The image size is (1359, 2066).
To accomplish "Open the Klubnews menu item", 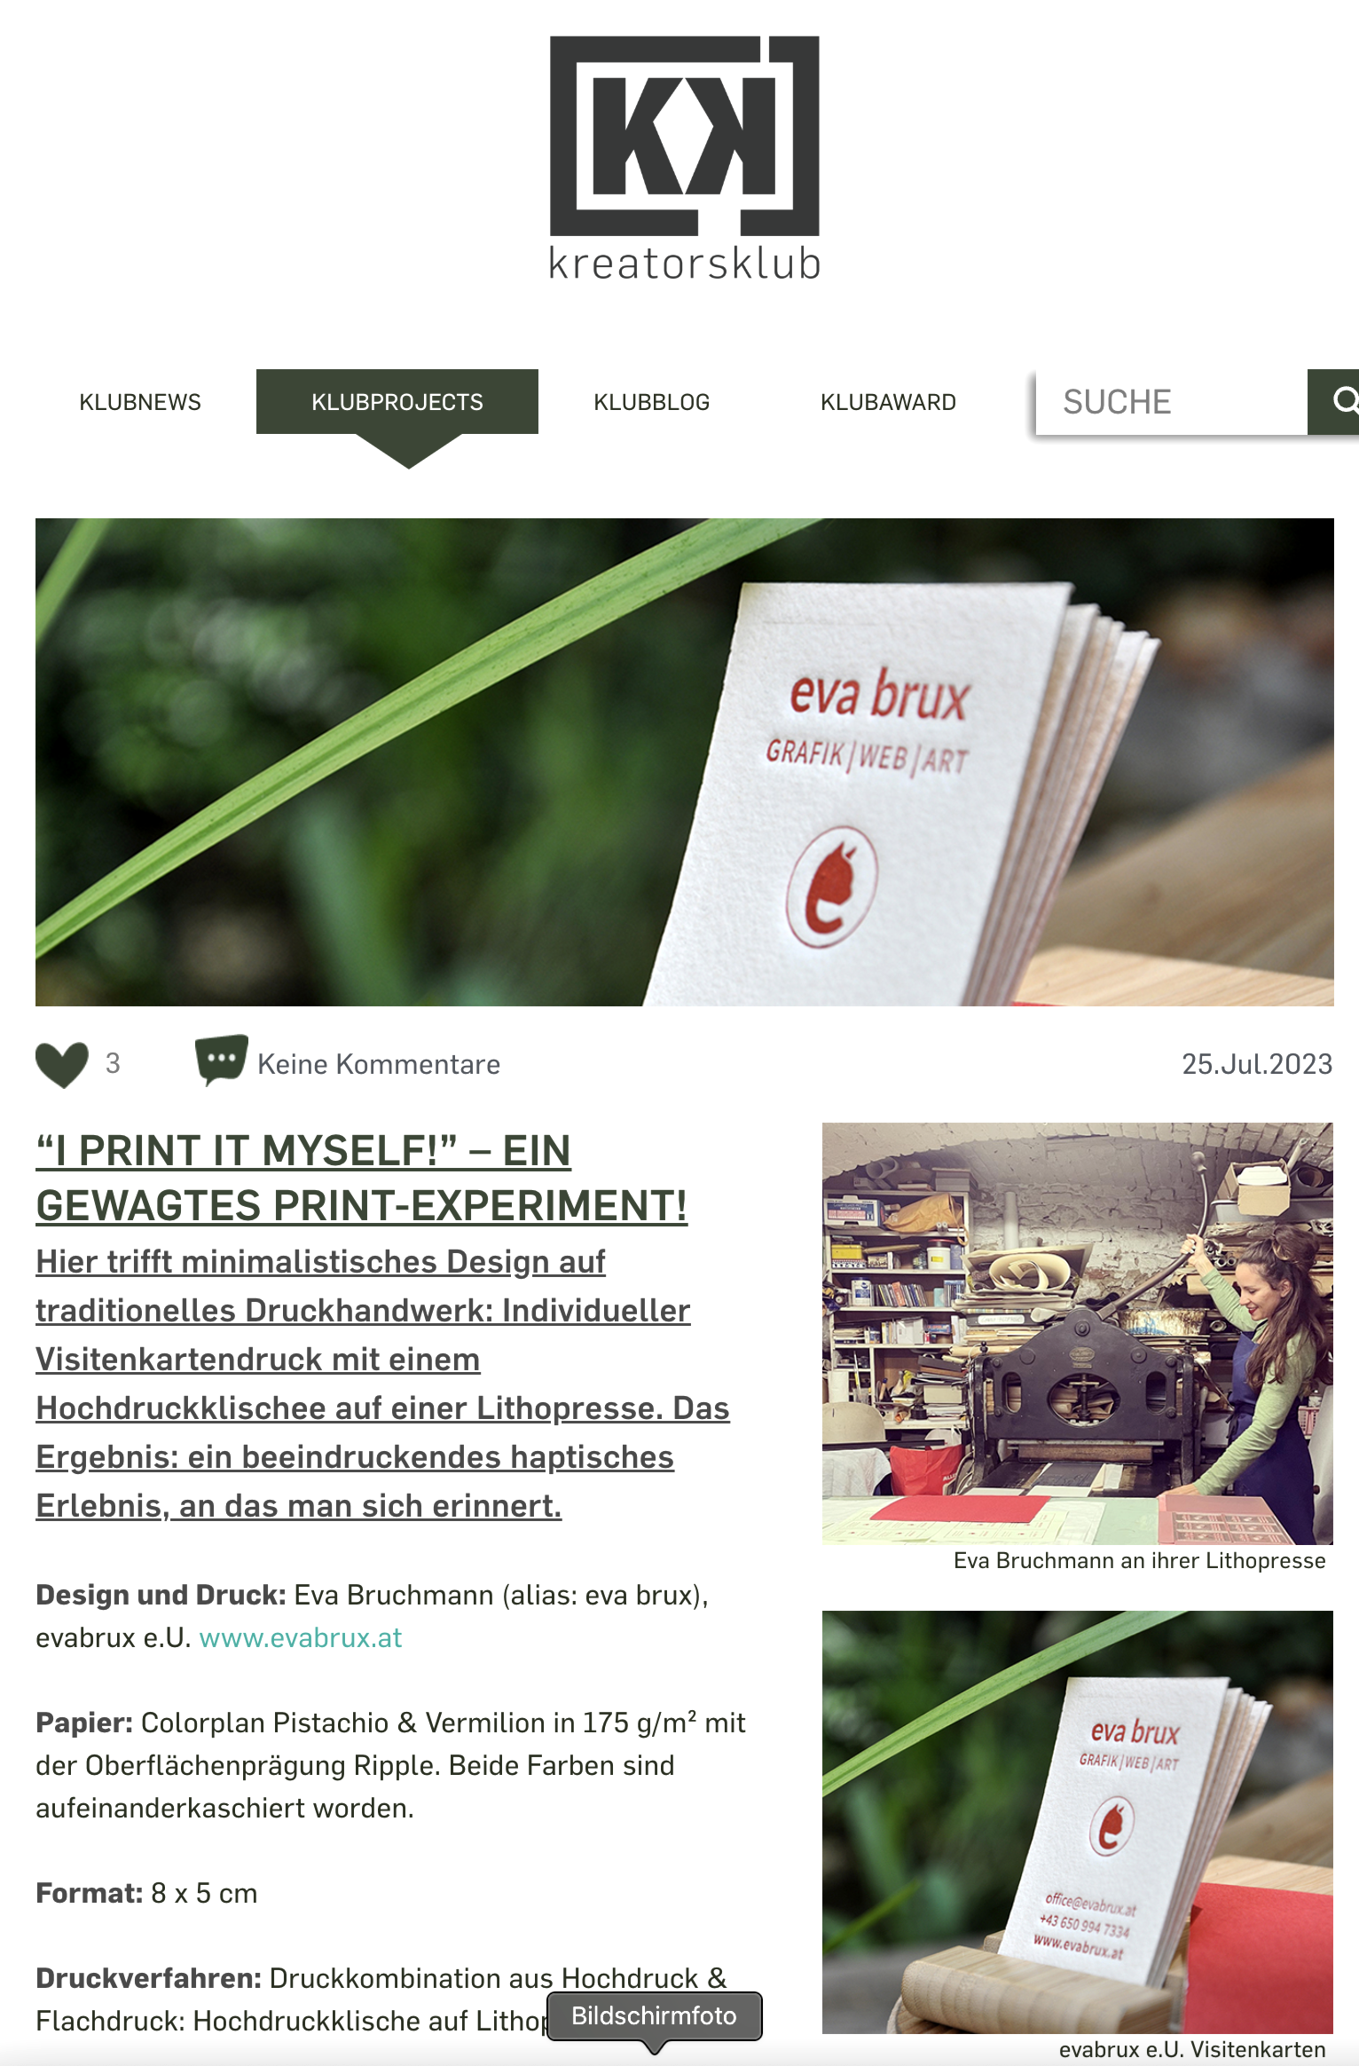I will [x=140, y=402].
